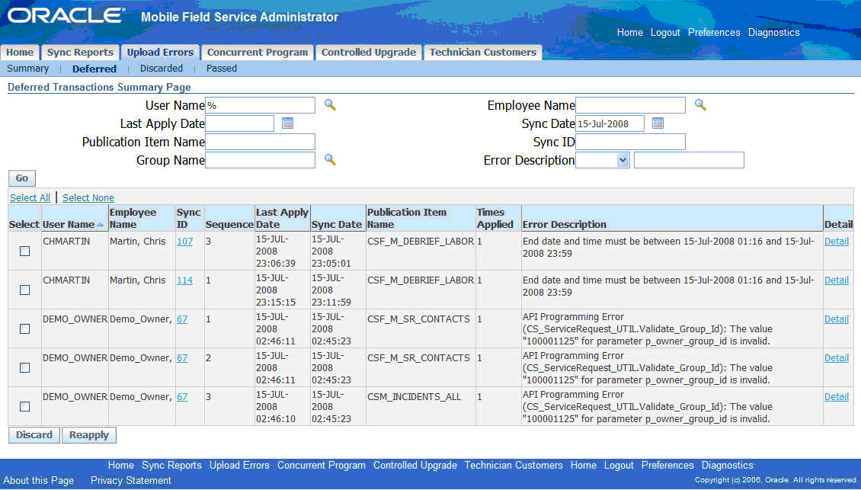Click the Publication Item Name input field

pyautogui.click(x=261, y=142)
